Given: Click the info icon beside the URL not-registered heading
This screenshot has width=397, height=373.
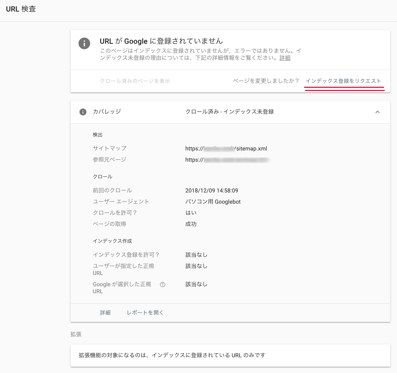Looking at the screenshot, I should click(x=84, y=43).
